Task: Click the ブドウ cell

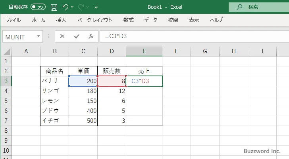Action: click(x=54, y=111)
